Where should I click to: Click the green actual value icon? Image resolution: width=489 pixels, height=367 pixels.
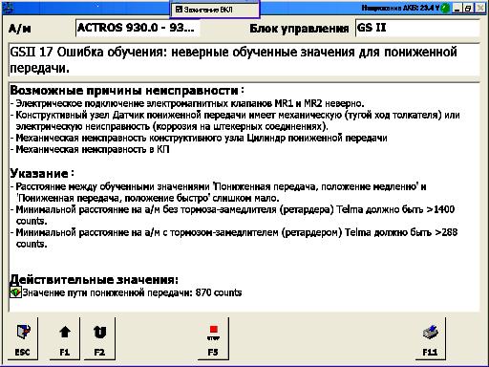coord(15,292)
